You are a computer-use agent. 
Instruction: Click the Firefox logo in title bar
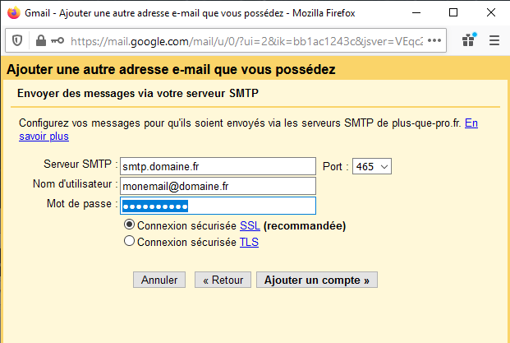pyautogui.click(x=14, y=13)
